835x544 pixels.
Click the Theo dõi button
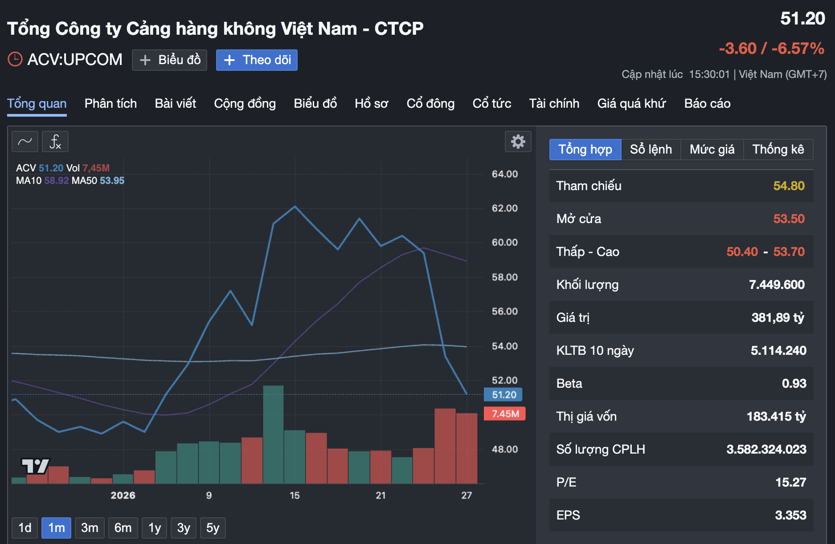coord(257,60)
